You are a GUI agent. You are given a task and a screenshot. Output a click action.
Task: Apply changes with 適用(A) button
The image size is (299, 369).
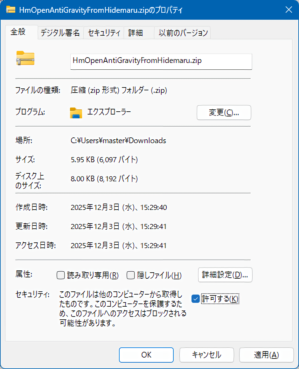(x=266, y=355)
